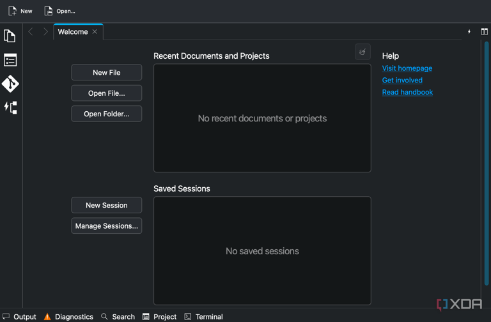Image resolution: width=491 pixels, height=322 pixels.
Task: Go back with the left arrow
Action: (x=31, y=31)
